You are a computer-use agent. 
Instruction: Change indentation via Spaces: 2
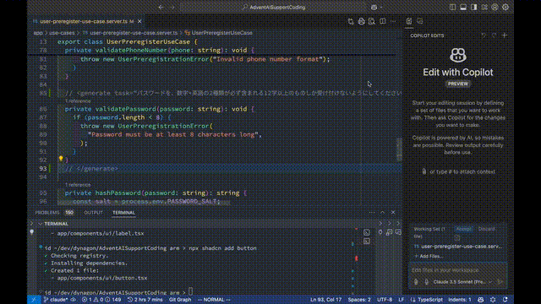pyautogui.click(x=359, y=300)
